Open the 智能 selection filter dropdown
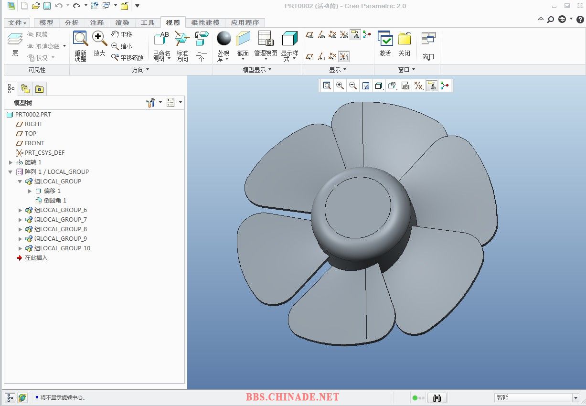Image resolution: width=586 pixels, height=406 pixels. [575, 398]
